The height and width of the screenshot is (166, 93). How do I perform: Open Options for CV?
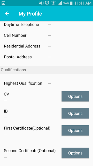coord(75,96)
